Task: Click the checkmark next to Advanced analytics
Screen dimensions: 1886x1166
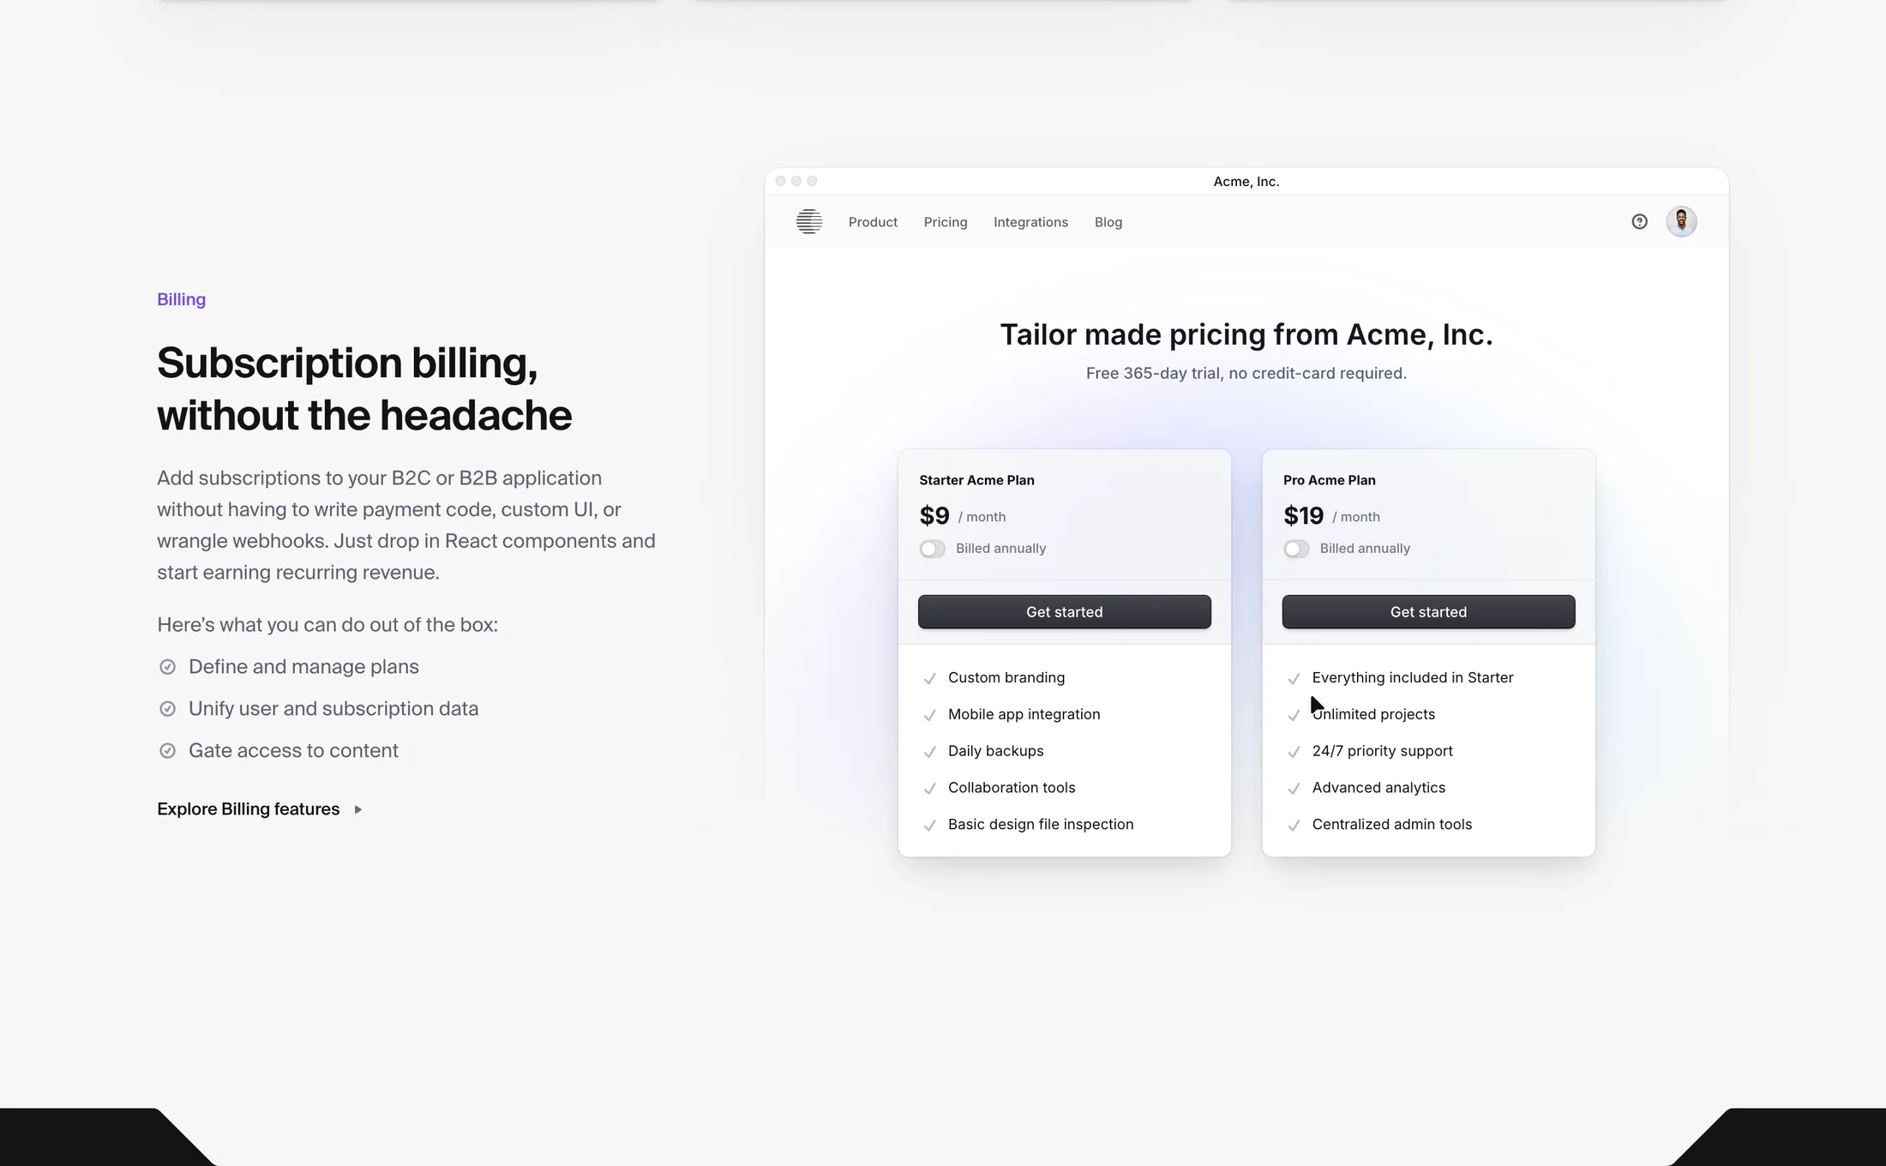Action: 1294,789
